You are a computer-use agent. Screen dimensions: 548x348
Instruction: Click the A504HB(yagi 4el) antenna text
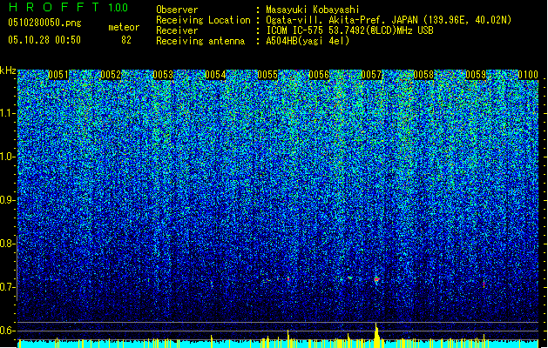pyautogui.click(x=308, y=41)
